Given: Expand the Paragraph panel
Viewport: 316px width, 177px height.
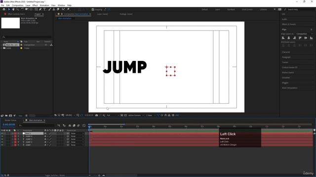Looking at the screenshot, I should coord(286,57).
